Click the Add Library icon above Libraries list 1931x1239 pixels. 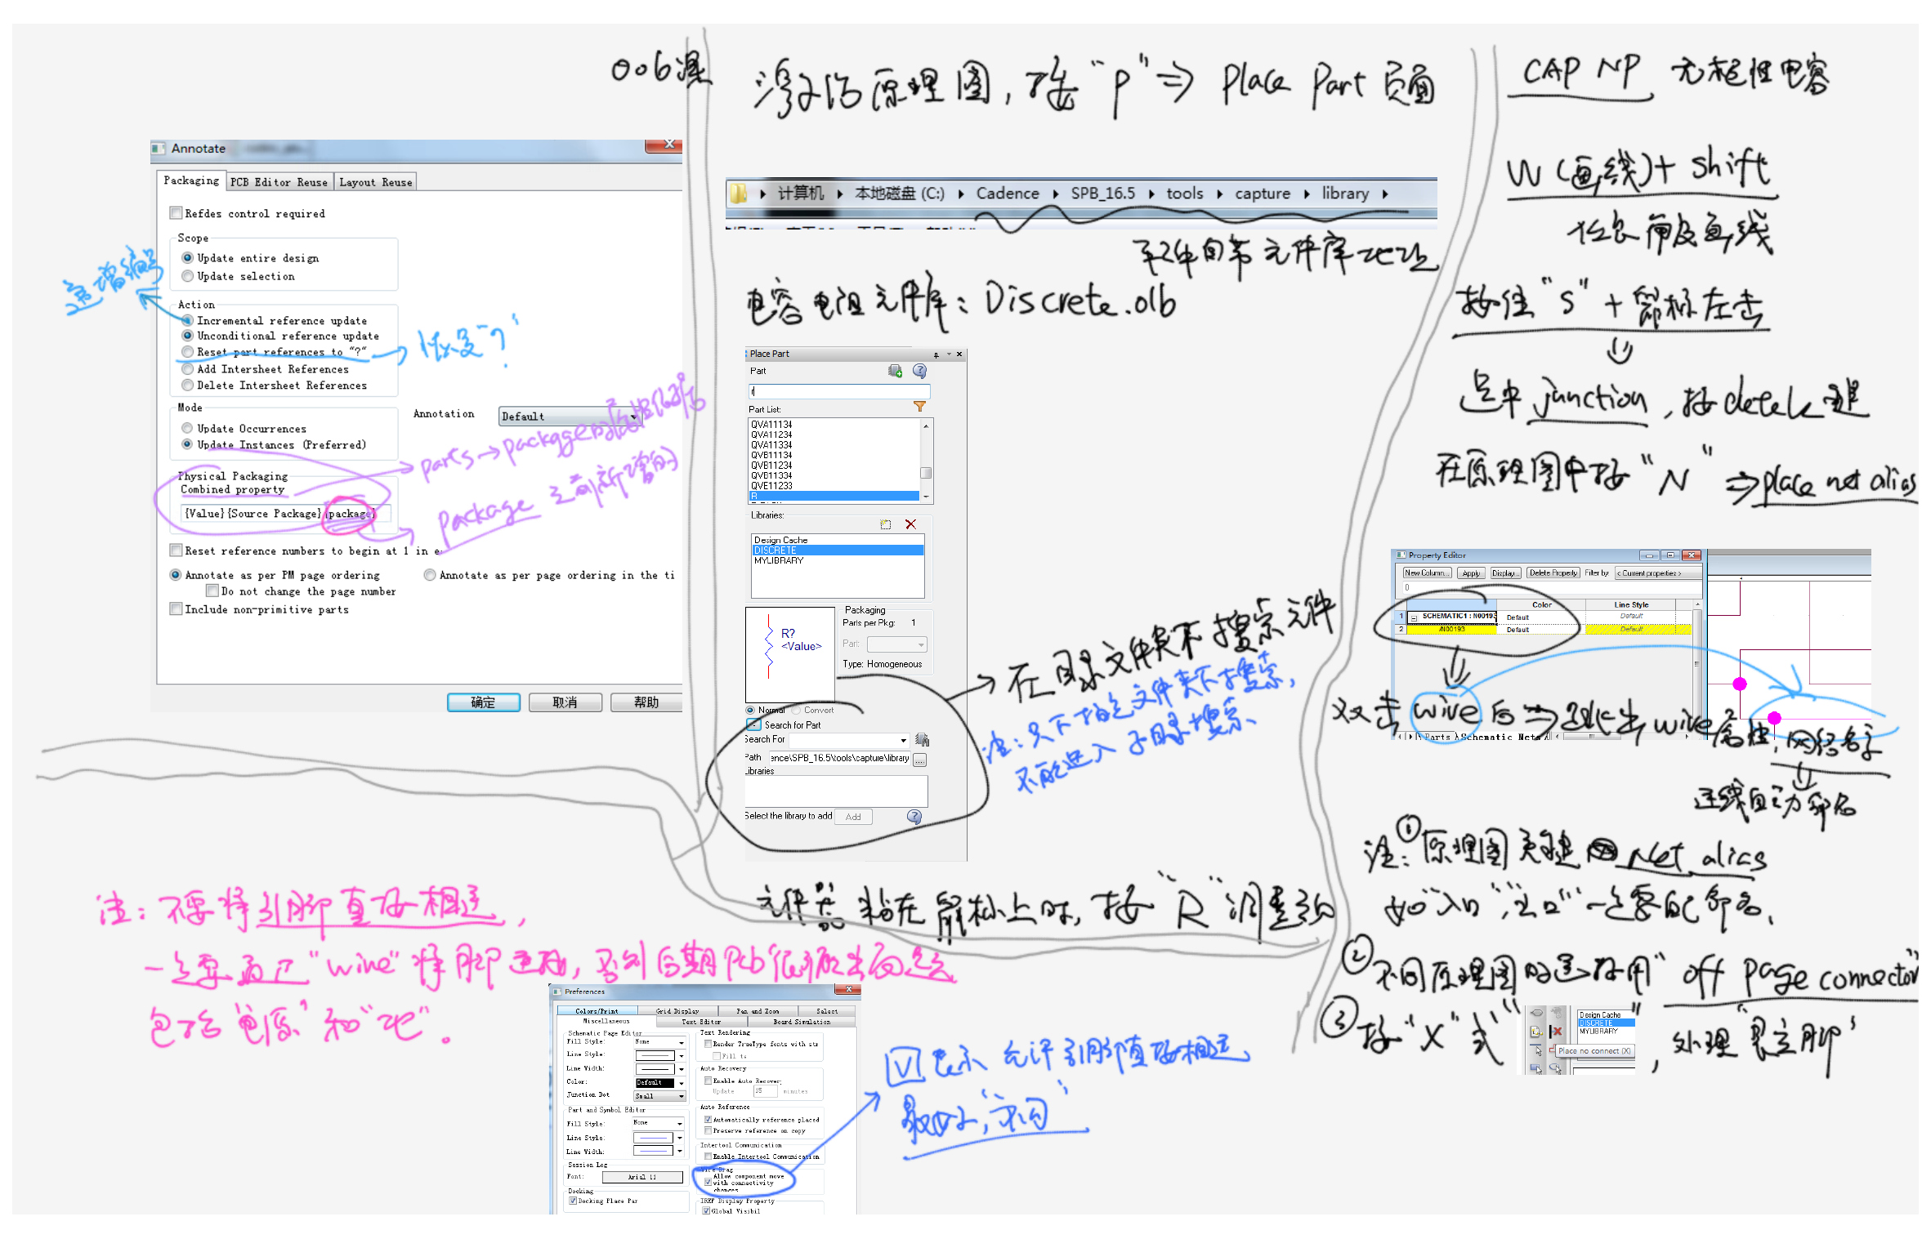(885, 524)
